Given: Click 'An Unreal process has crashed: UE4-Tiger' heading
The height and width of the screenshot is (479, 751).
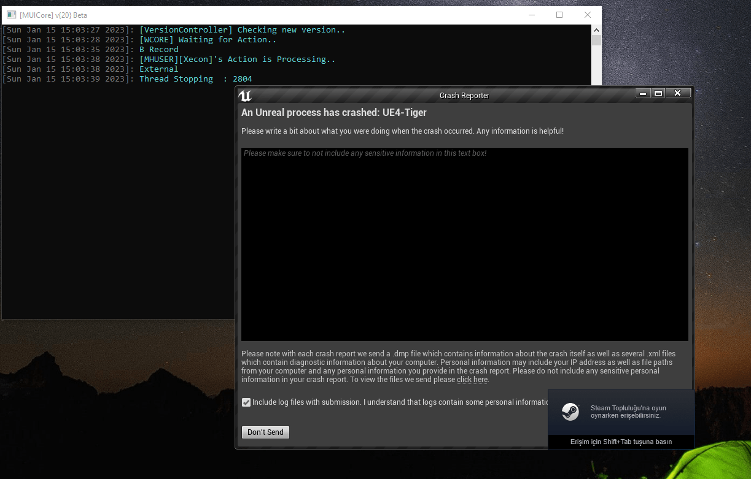Looking at the screenshot, I should click(x=334, y=113).
